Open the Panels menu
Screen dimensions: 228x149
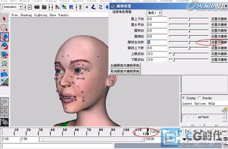[63, 15]
